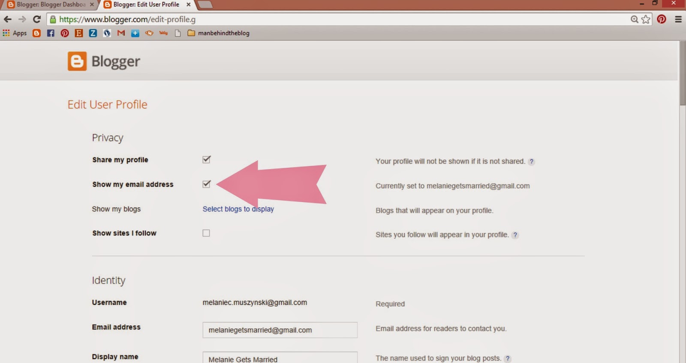686x363 pixels.
Task: Open the Facebook bookmark
Action: click(51, 33)
